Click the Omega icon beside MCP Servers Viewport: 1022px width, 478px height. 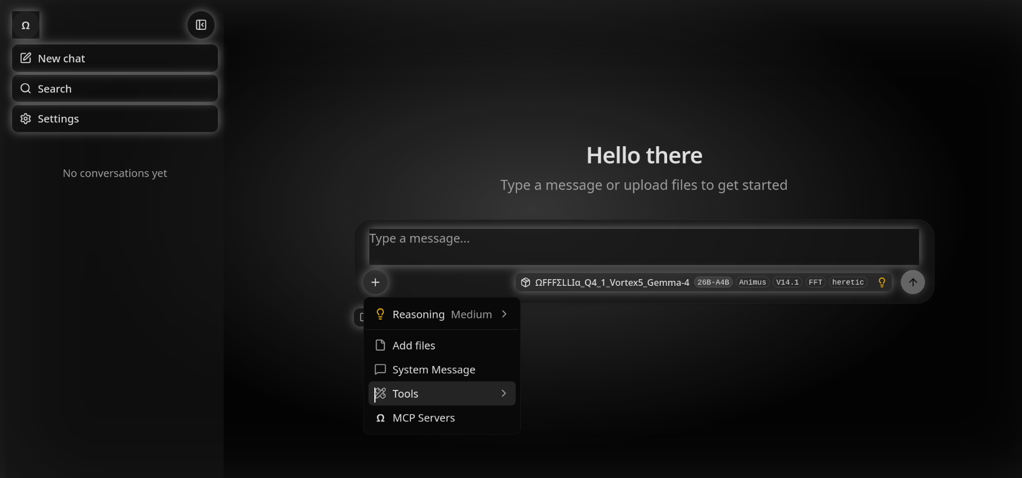pyautogui.click(x=380, y=418)
